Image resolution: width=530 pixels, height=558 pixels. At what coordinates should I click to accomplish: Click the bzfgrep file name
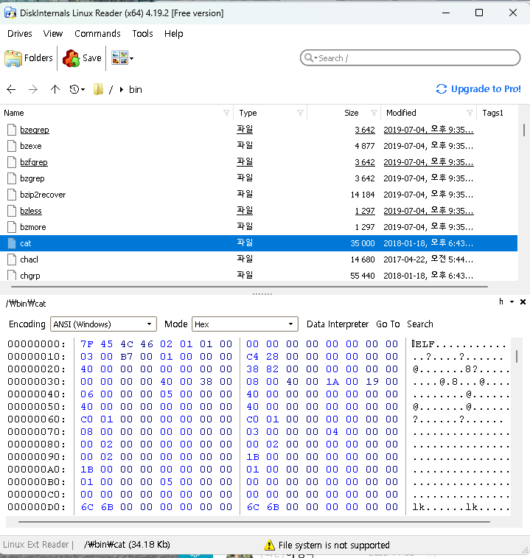pos(34,162)
